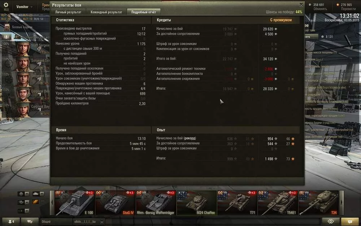Click the Продолжительность боя value 5 мин 45 с

point(138,144)
